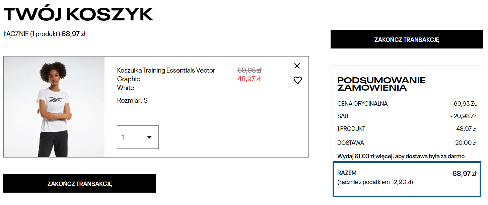Open the product photo thumbnail

[54, 107]
